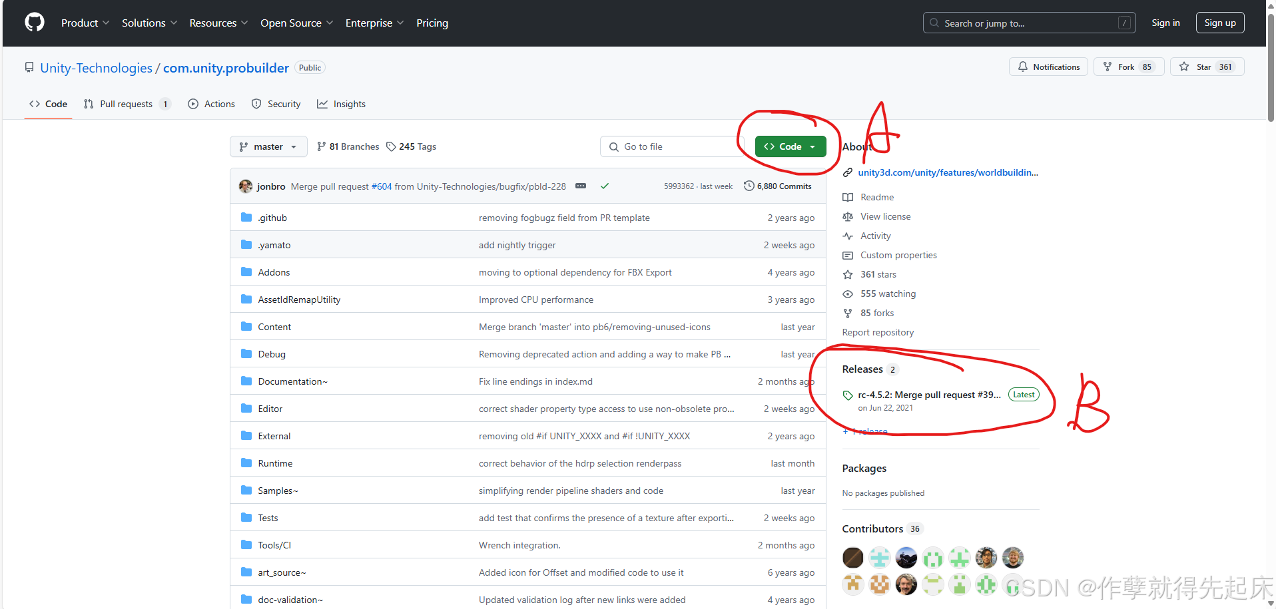
Task: Open pull request #604 link
Action: [382, 186]
